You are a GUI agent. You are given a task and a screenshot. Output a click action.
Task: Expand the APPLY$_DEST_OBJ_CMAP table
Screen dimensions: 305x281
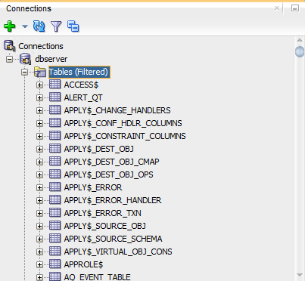[x=39, y=162]
